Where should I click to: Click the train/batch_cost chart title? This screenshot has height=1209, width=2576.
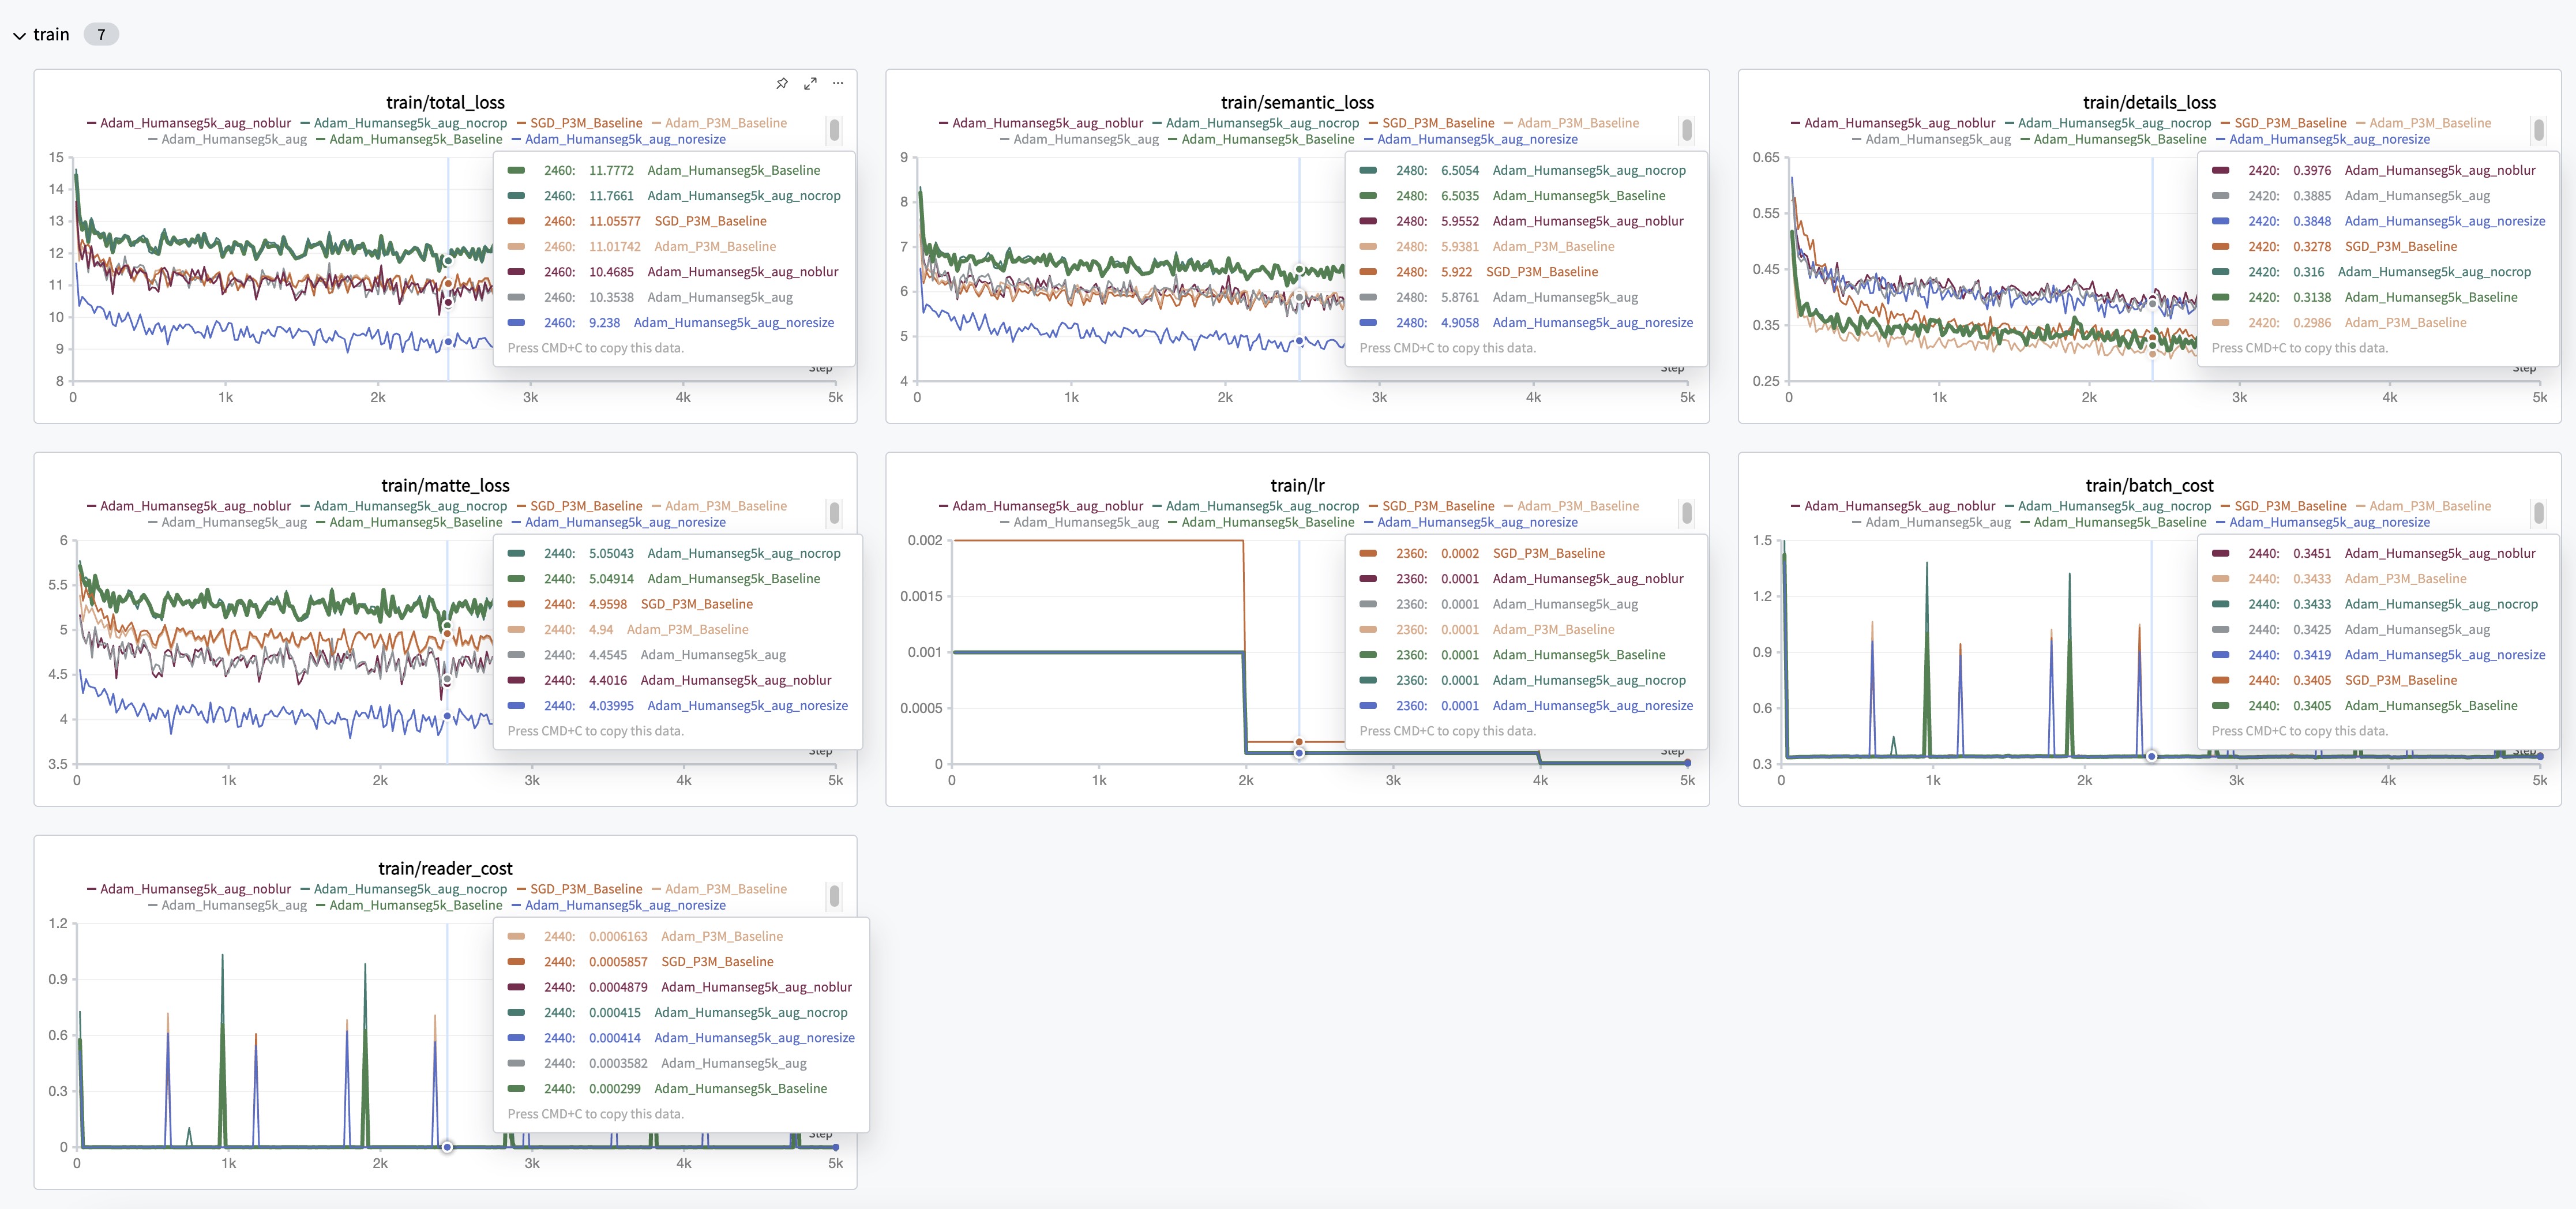2149,485
